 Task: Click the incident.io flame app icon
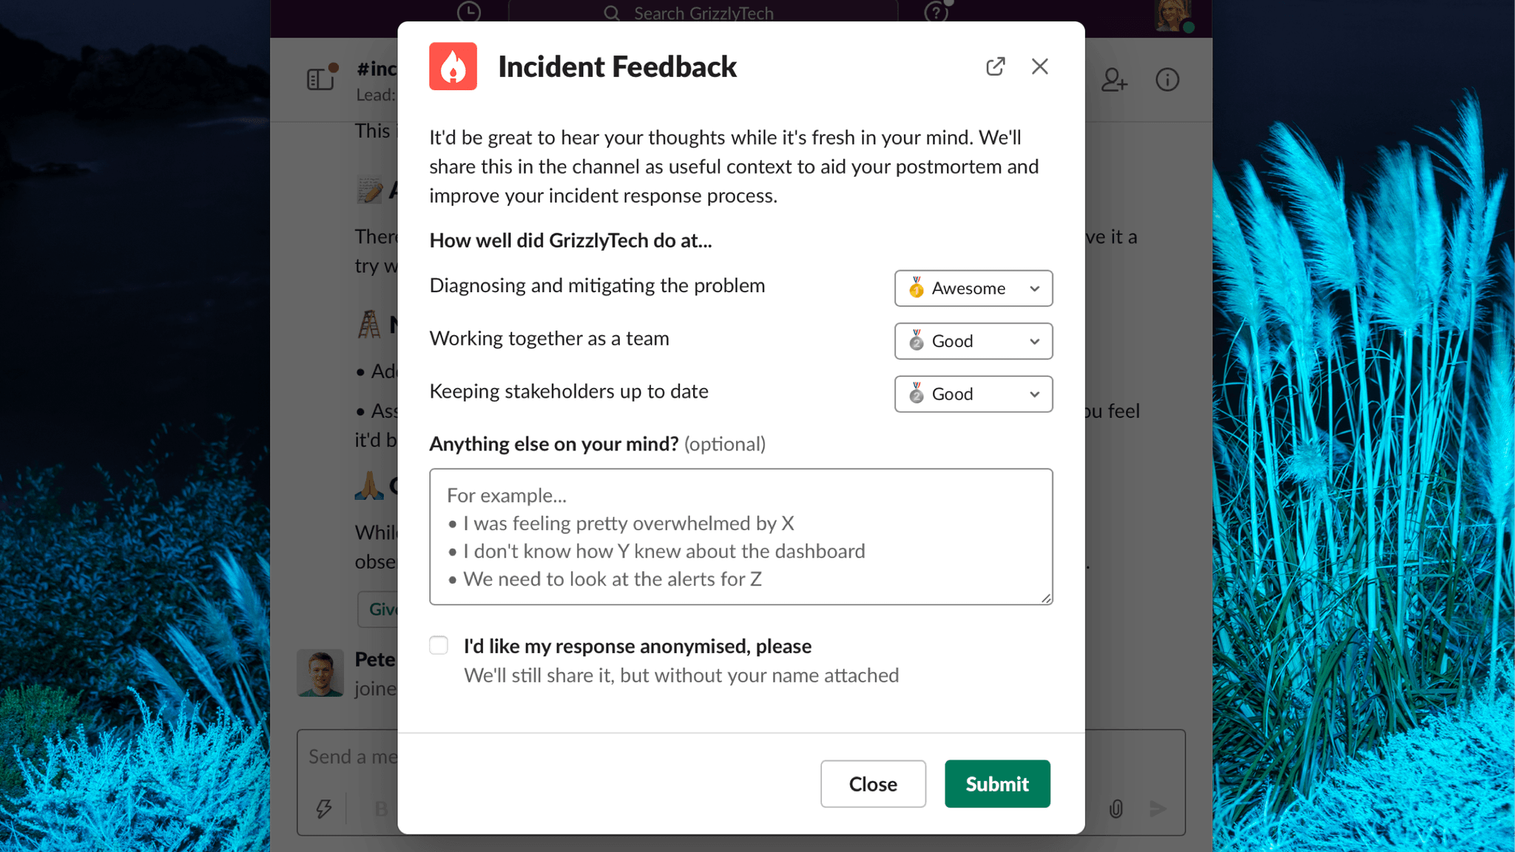point(453,67)
